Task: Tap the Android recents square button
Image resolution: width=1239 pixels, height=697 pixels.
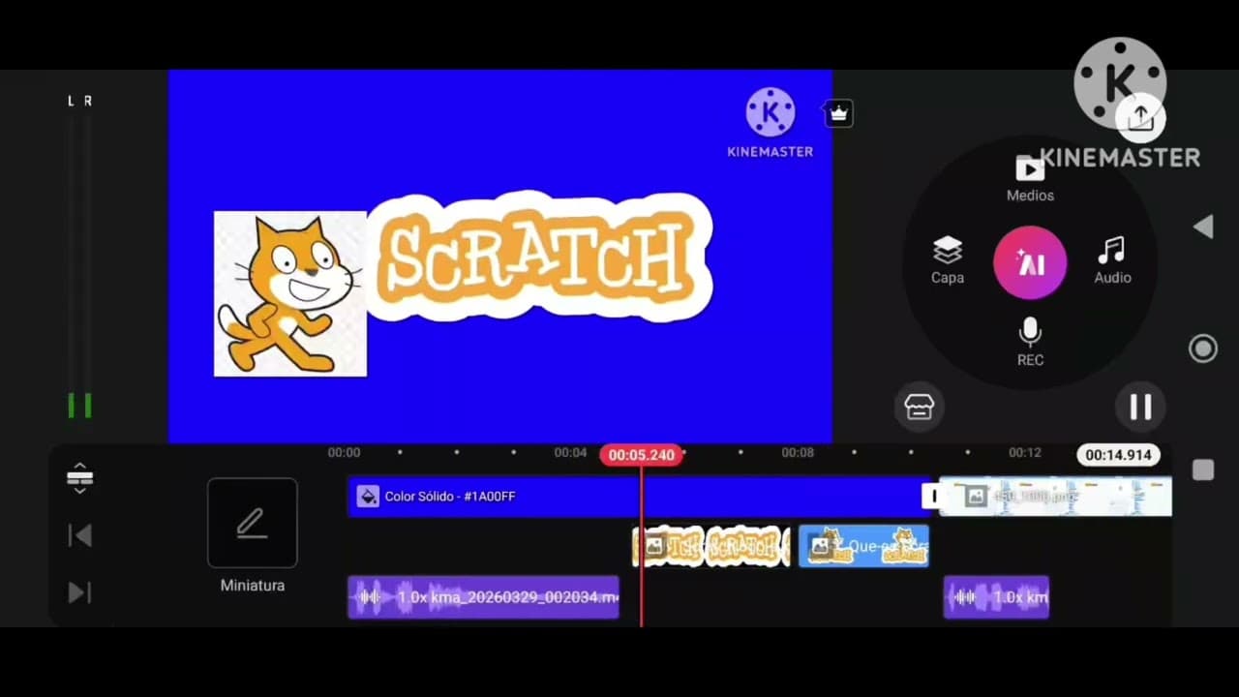Action: pos(1203,470)
